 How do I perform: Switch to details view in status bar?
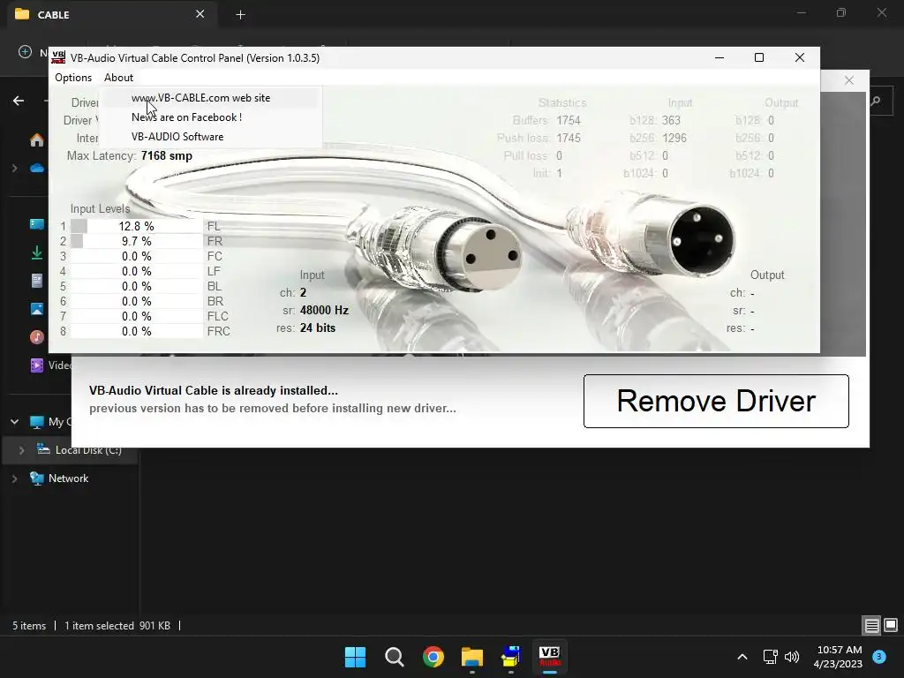click(871, 626)
